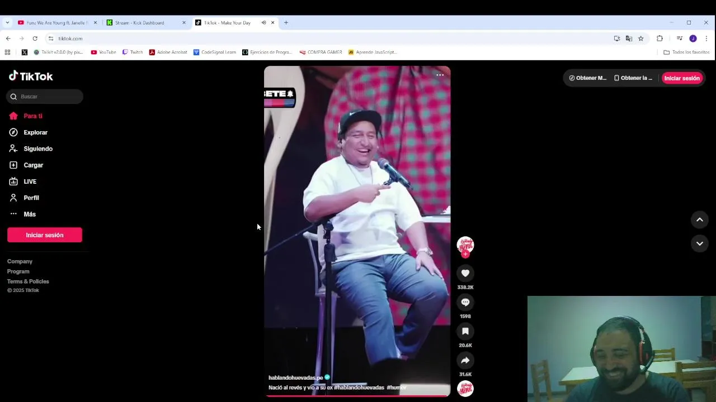This screenshot has height=402, width=716.
Task: Open the media controls icon in Chrome toolbar
Action: [x=679, y=39]
